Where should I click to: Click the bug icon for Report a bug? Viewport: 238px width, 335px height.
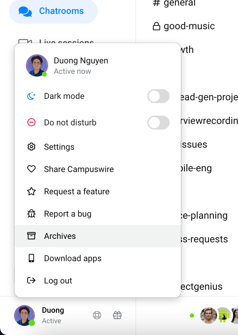point(31,213)
